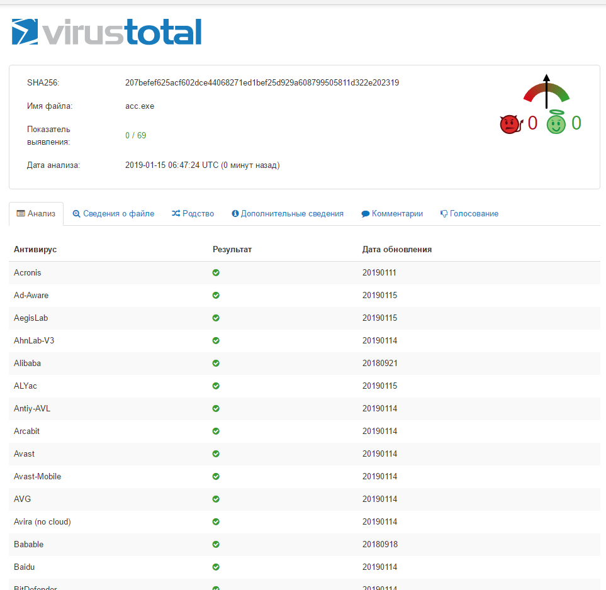
Task: Click the Дата анализа: label
Action: click(53, 165)
